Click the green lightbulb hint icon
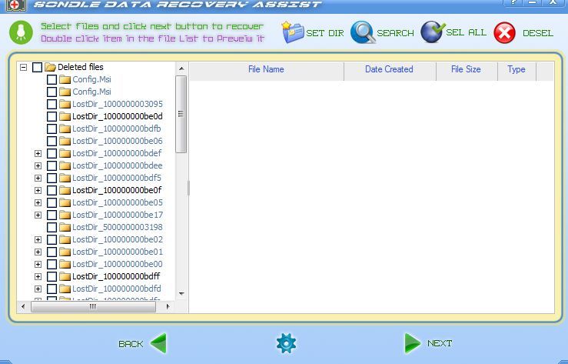Viewport: 568px width, 364px height. tap(21, 32)
